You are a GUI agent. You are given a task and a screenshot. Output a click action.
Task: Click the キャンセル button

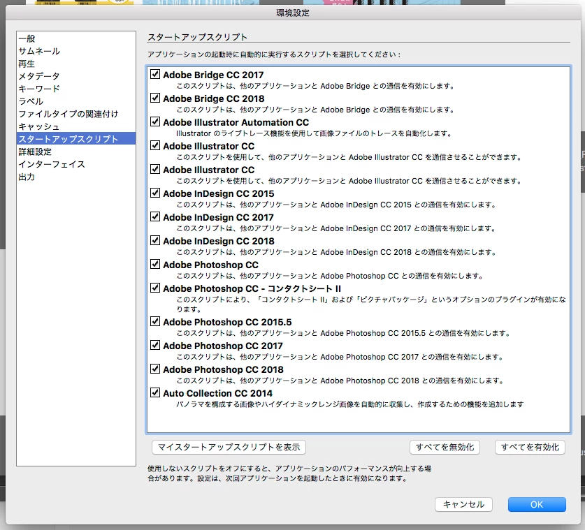point(463,504)
